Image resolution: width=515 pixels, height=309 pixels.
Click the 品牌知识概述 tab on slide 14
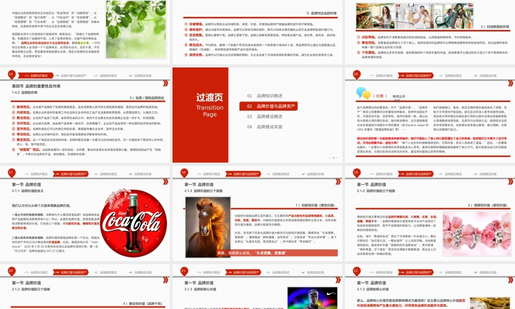click(38, 76)
